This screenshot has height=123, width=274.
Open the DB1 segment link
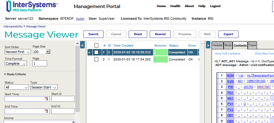[230, 115]
